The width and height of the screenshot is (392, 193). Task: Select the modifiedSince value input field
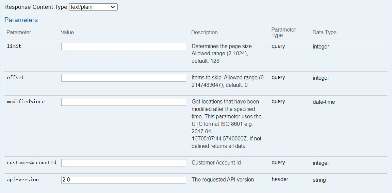point(124,102)
